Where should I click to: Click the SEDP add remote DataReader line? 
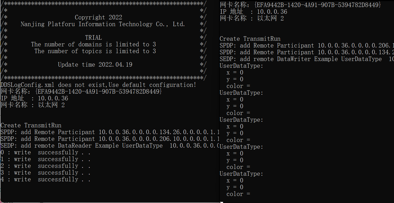(110, 146)
